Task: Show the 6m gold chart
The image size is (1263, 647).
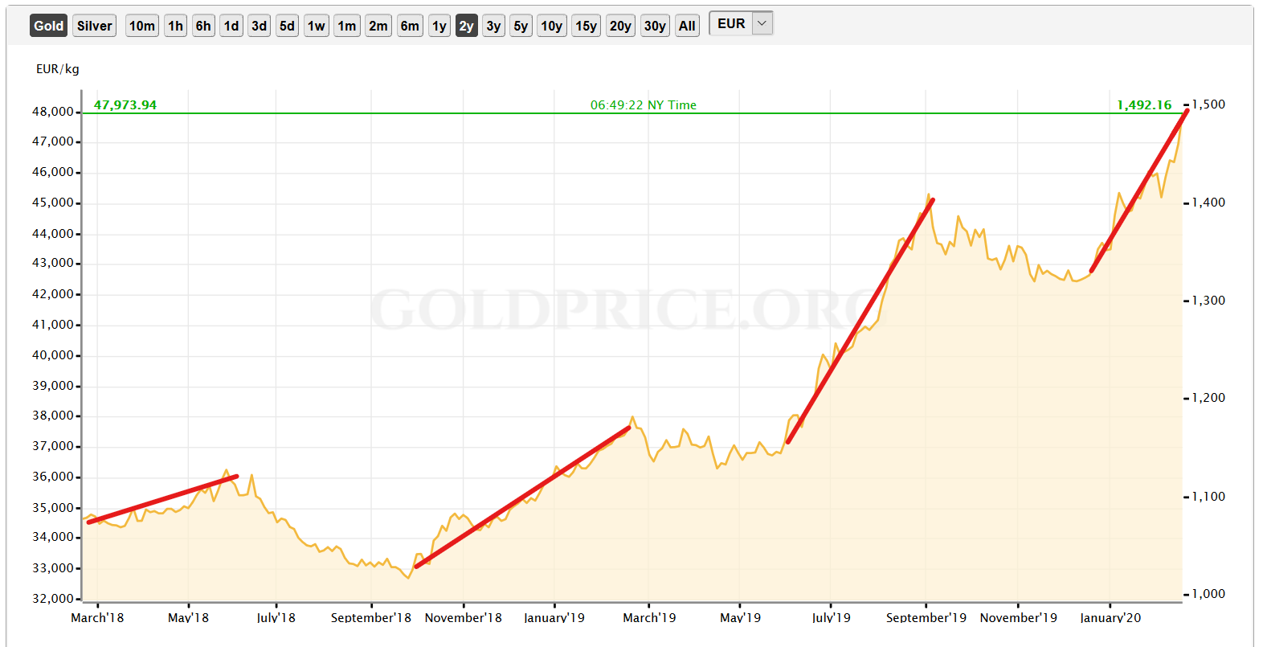Action: pyautogui.click(x=410, y=26)
